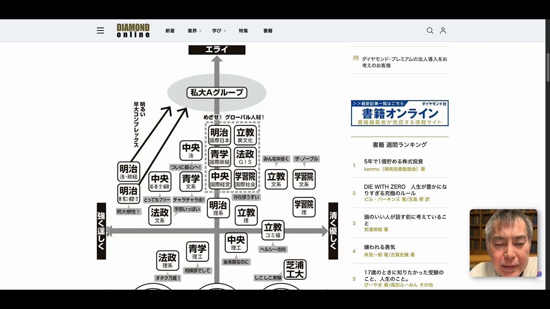This screenshot has width=550, height=309.
Task: Click the 学習院 国際社会 box in chart
Action: [x=246, y=179]
